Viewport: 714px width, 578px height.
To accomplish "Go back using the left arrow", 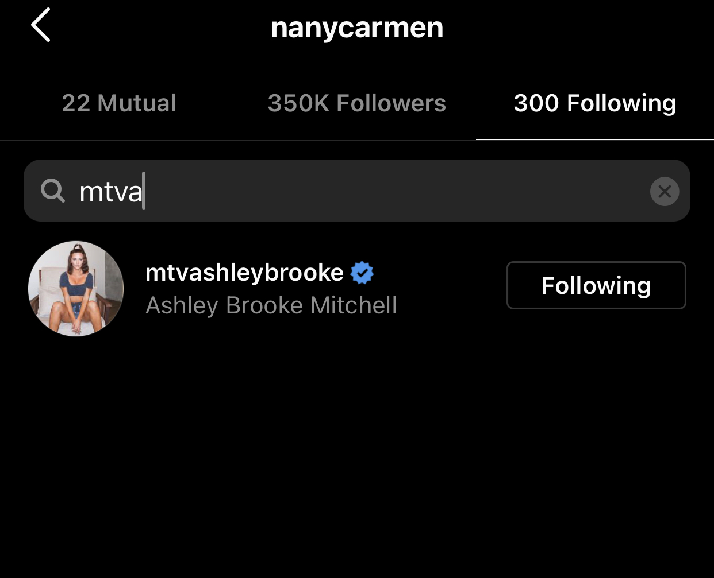I will coord(41,25).
